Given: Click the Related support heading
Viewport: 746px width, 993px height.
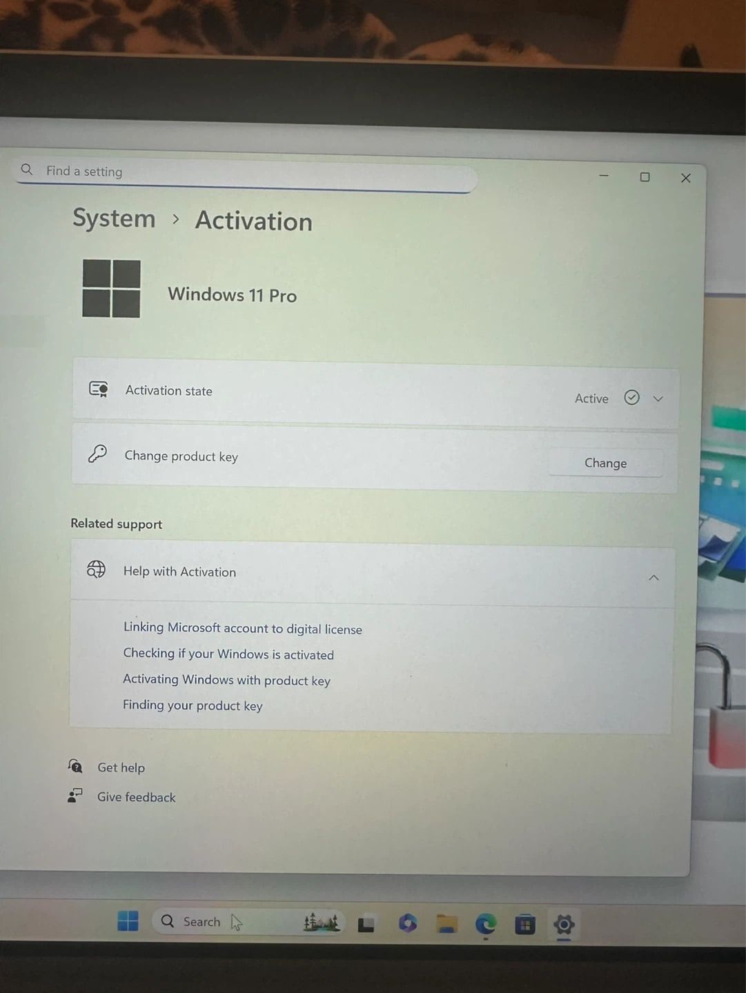Looking at the screenshot, I should [x=117, y=523].
